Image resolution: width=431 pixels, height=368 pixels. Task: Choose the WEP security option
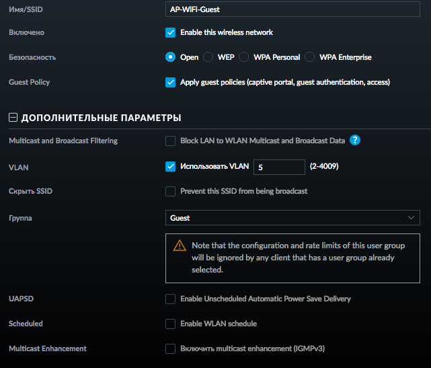208,57
